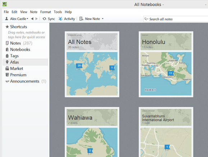The width and height of the screenshot is (208, 157).
Task: Click the Tags label icon
Action: pos(7,56)
